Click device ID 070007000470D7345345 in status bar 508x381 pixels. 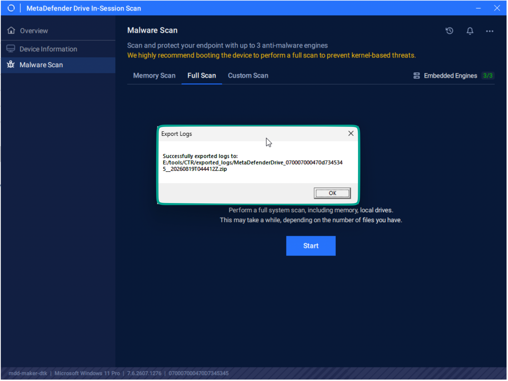(199, 373)
